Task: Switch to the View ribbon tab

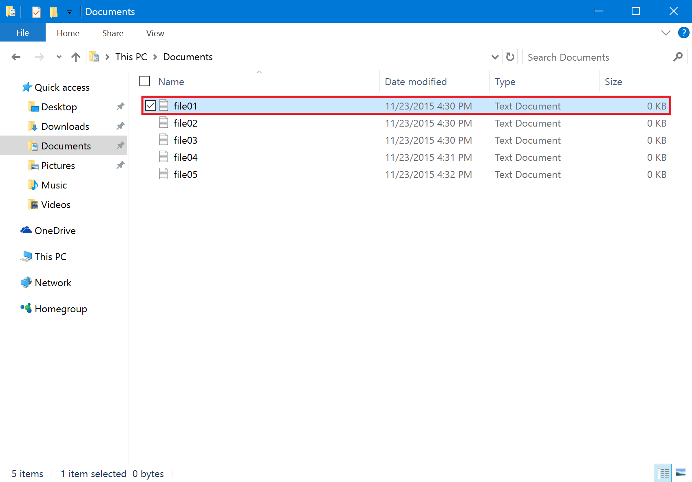Action: tap(155, 33)
